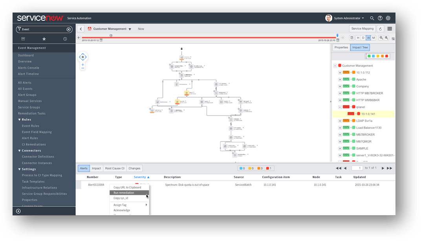The width and height of the screenshot is (421, 241).
Task: Collapse the Rules section
Action: [19, 120]
